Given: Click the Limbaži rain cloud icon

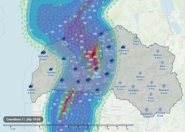Looking at the screenshot, I should 109,47.
